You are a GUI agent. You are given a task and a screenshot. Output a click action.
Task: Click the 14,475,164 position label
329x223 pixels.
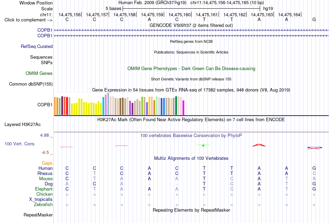[289, 14]
